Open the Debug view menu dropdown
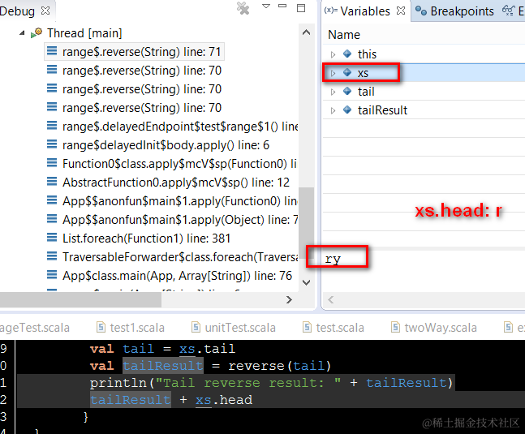Image resolution: width=525 pixels, height=434 pixels. (x=266, y=6)
